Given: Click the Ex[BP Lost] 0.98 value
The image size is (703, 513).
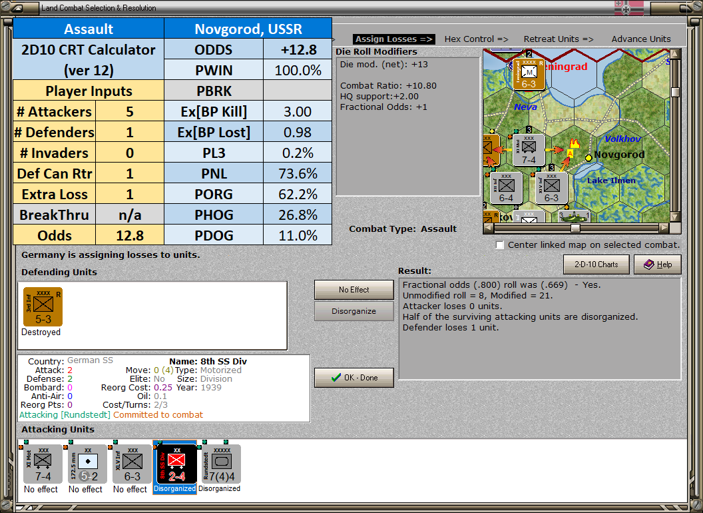Looking at the screenshot, I should point(298,132).
